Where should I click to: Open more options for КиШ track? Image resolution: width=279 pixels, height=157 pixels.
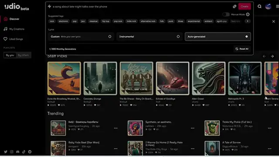coord(116,128)
